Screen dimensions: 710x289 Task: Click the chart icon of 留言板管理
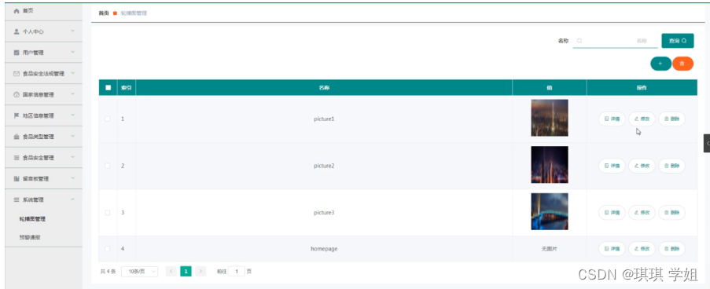click(17, 178)
